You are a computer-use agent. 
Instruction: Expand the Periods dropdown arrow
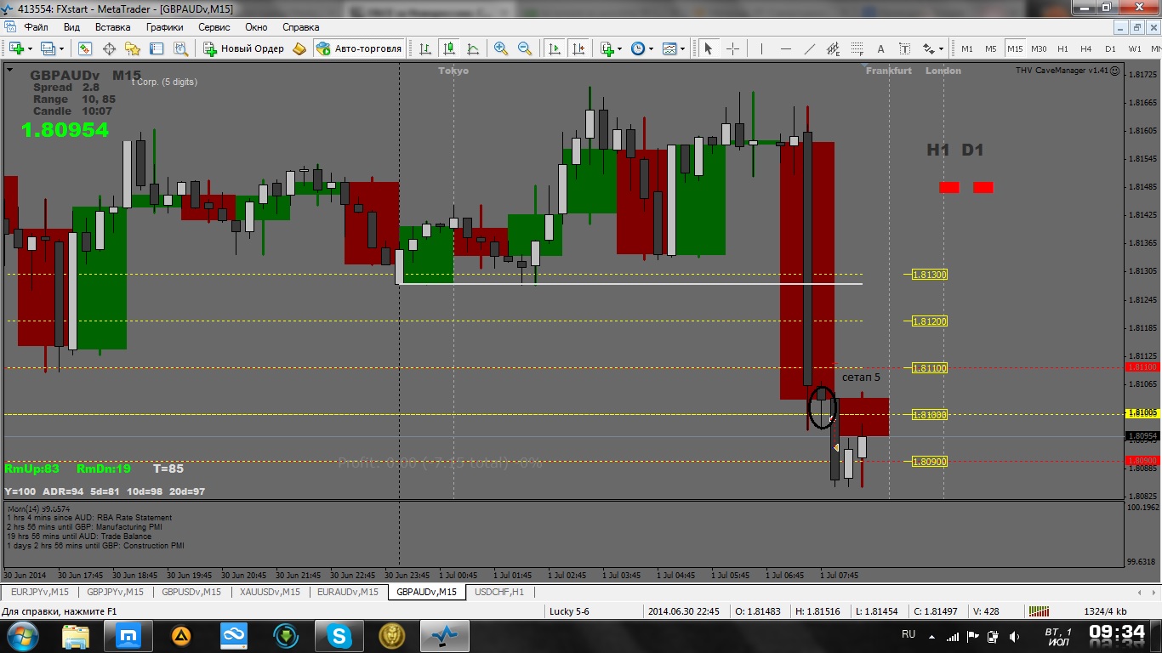click(x=651, y=48)
